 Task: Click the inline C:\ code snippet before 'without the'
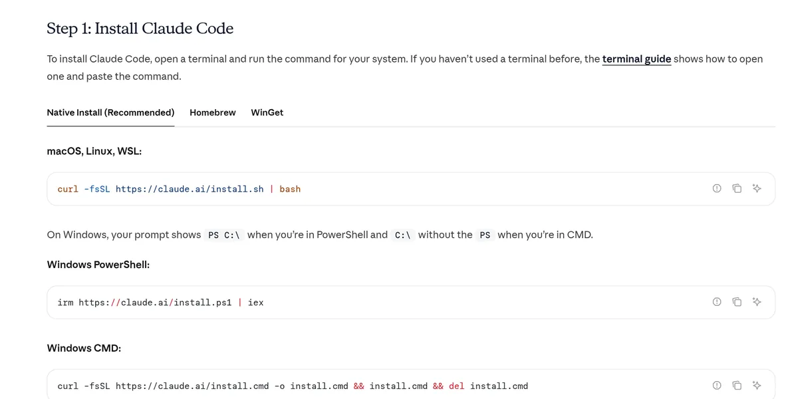coord(403,235)
